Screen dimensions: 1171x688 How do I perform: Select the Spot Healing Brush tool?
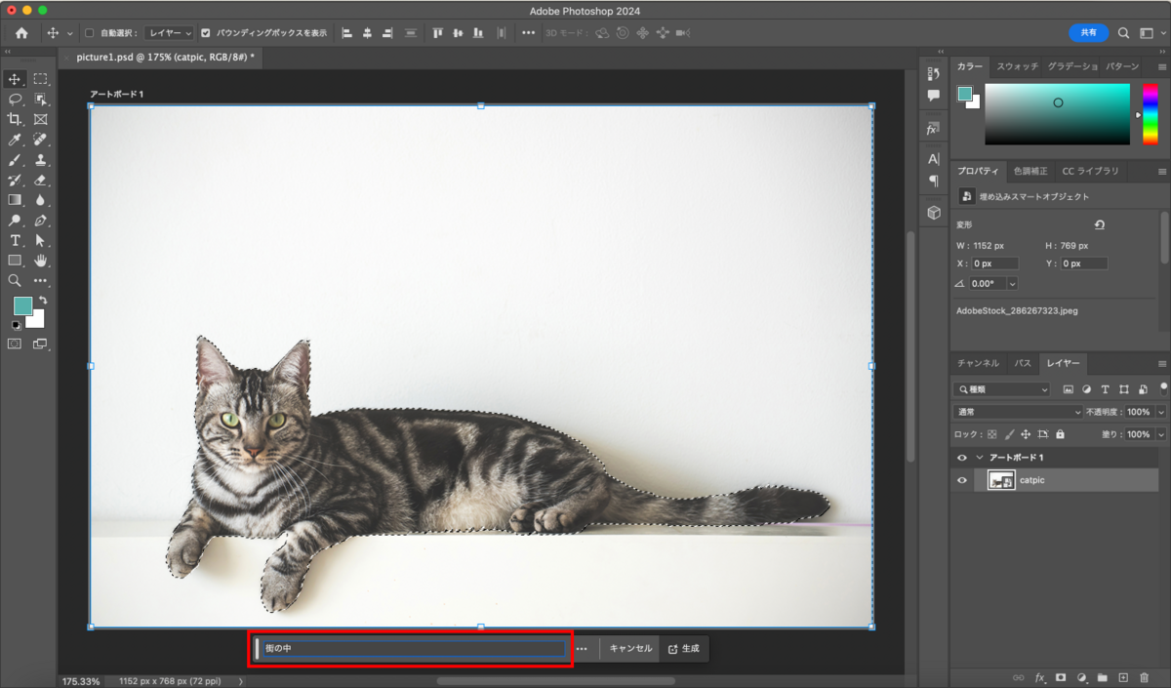pyautogui.click(x=41, y=140)
